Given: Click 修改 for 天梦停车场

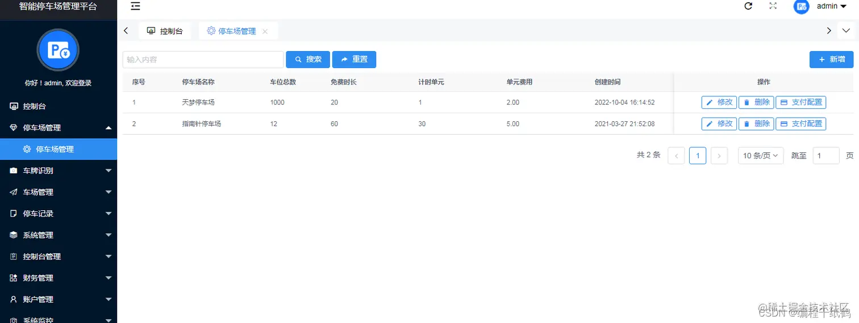Looking at the screenshot, I should 719,102.
